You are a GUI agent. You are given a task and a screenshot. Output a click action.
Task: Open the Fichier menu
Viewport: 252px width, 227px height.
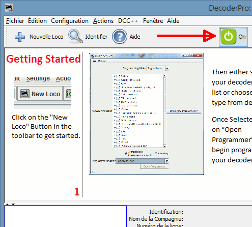(x=15, y=21)
